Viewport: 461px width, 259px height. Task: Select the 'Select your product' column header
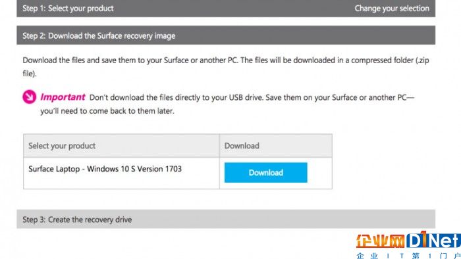click(121, 146)
